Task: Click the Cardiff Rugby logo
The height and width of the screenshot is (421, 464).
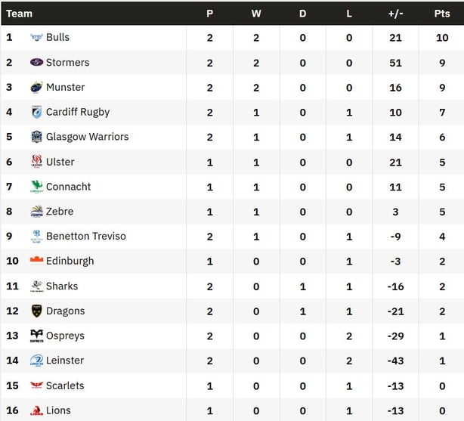Action: tap(36, 112)
